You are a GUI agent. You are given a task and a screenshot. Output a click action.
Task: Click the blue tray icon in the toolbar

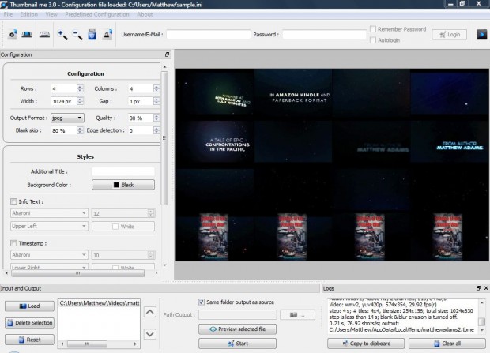click(x=27, y=35)
